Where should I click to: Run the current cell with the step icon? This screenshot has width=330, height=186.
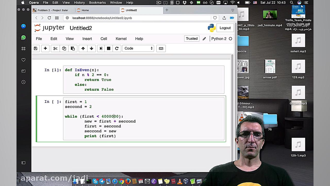click(x=101, y=48)
